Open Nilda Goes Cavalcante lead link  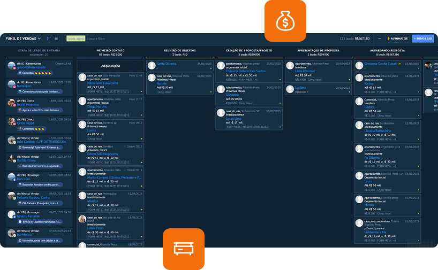[x=102, y=83]
